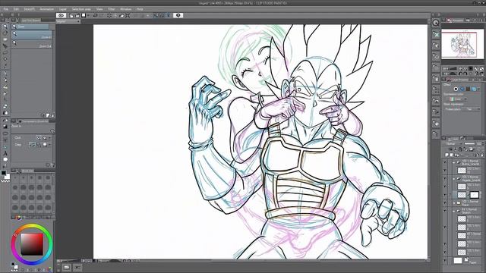Click the New file icon in command bar
Image resolution: width=486 pixels, height=273 pixels.
71,15
